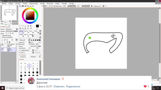Image resolution: width=161 pixels, height=90 pixels.
Task: Toggle lock pixels opacity icon in Замок row
Action: click(7, 33)
